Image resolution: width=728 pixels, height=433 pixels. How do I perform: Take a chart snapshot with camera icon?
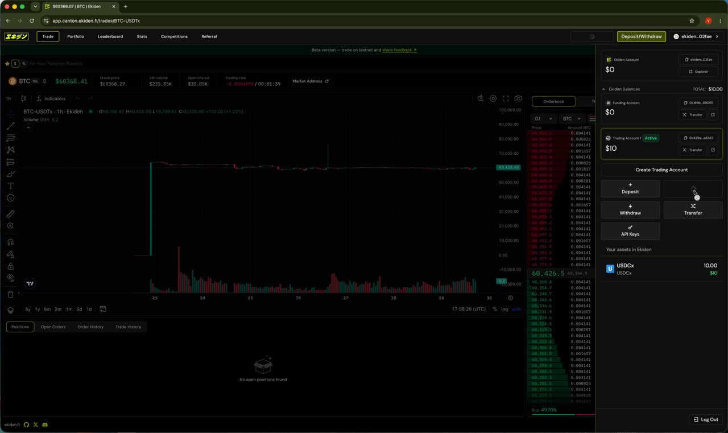[x=518, y=98]
